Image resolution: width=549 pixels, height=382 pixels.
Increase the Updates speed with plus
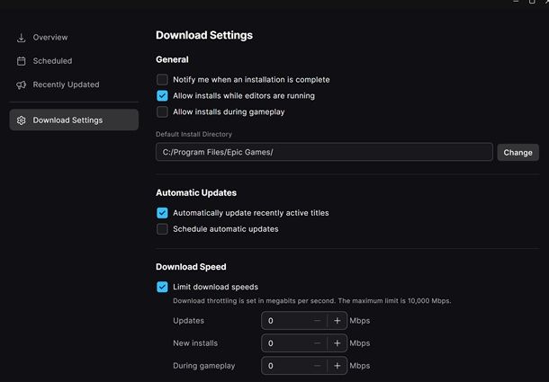pos(337,321)
